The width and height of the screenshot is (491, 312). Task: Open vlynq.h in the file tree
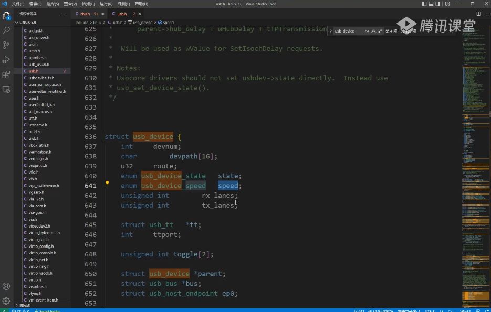click(35, 293)
